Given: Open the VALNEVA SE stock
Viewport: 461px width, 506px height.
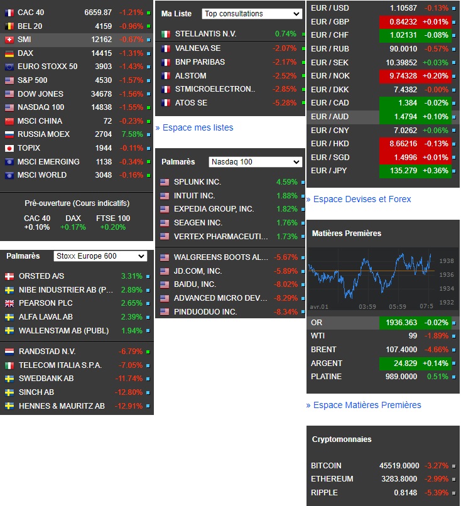Looking at the screenshot, I should click(198, 48).
